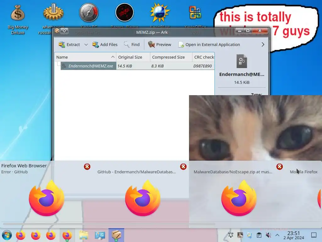Close the Endermanch/MalwareDatabase preview
Image resolution: width=322 pixels, height=242 pixels.
183,166
